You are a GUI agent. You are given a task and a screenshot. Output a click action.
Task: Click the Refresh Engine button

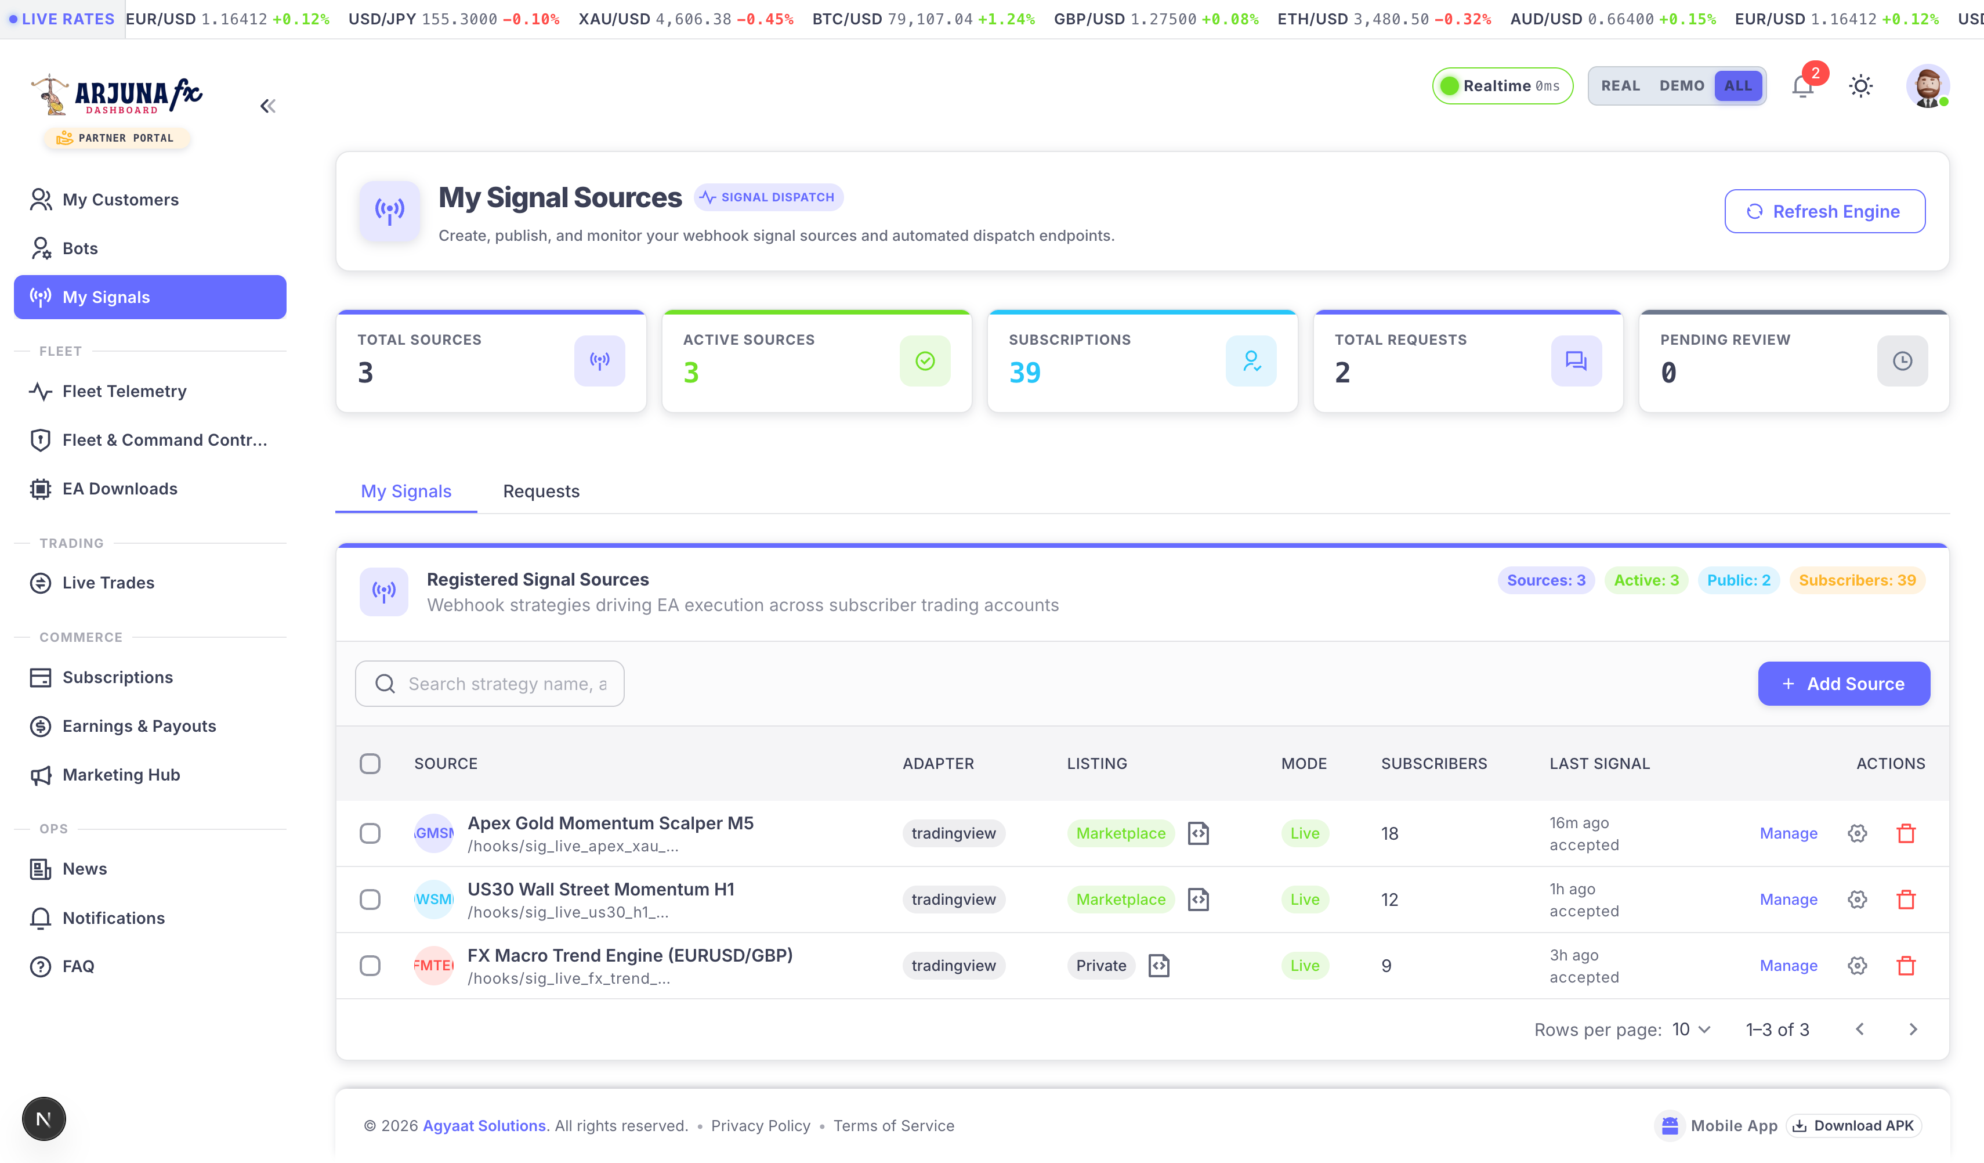[1825, 211]
